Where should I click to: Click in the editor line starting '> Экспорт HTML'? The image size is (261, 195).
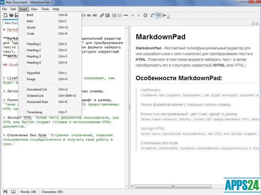coord(61,118)
